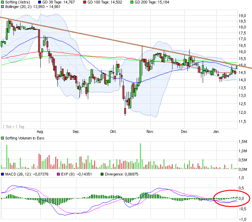The width and height of the screenshot is (252, 222).
Task: Click the 1,0M volume axis value
Action: 243,151
